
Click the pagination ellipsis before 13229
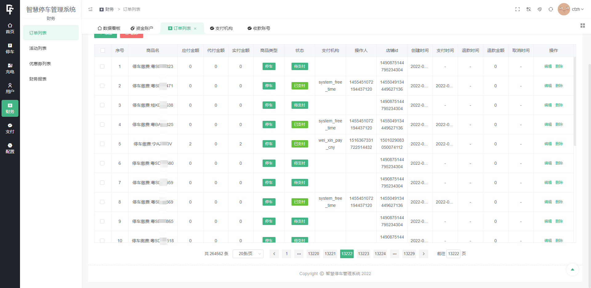point(395,254)
